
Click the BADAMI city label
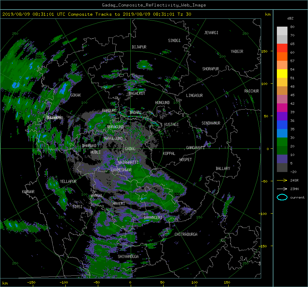point(136,113)
